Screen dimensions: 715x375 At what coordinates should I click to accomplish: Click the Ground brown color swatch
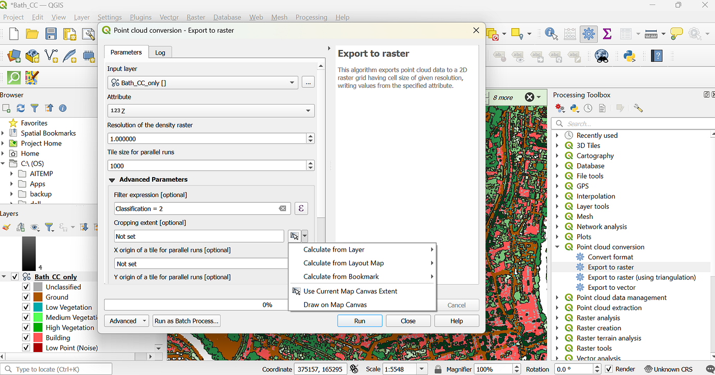[38, 297]
